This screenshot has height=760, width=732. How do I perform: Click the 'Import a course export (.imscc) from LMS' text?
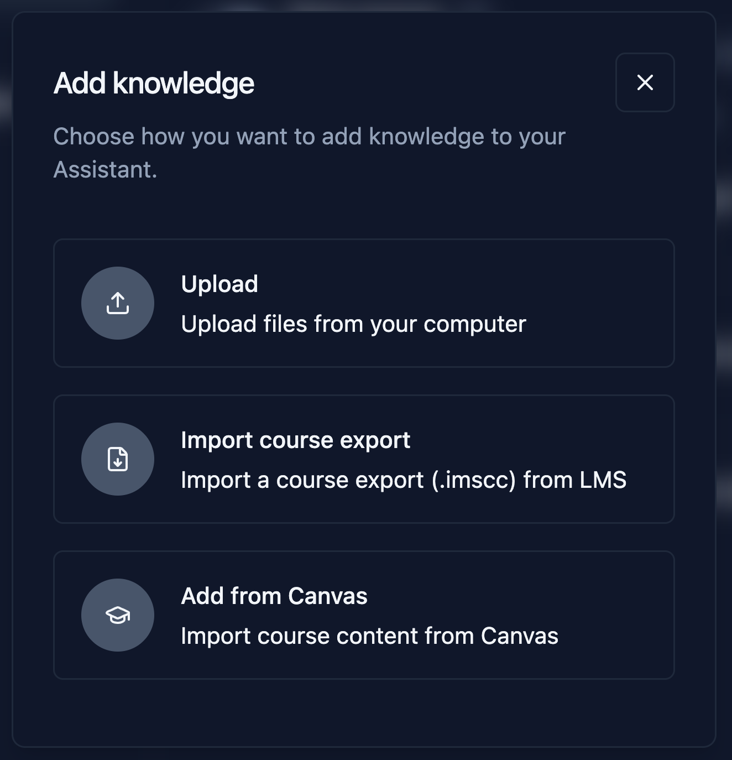404,481
